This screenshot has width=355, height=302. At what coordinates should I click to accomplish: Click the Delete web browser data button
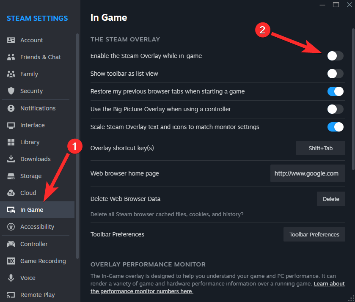point(331,199)
